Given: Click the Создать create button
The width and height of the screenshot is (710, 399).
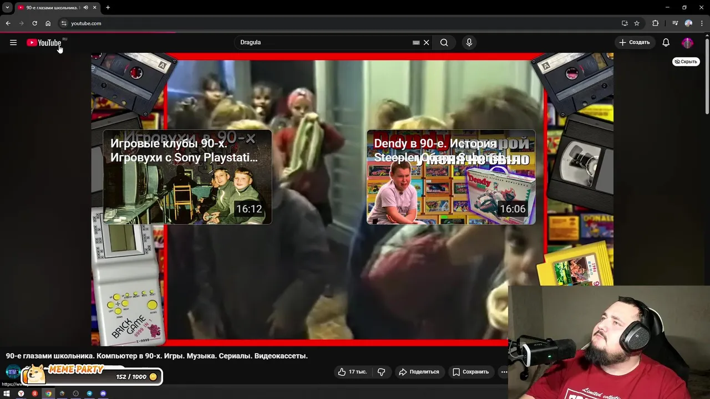Looking at the screenshot, I should pyautogui.click(x=634, y=42).
